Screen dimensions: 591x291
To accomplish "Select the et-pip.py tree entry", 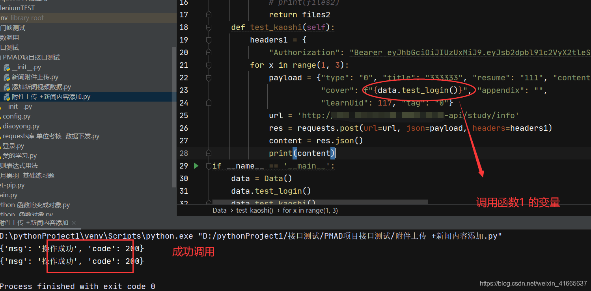I will 12,185.
